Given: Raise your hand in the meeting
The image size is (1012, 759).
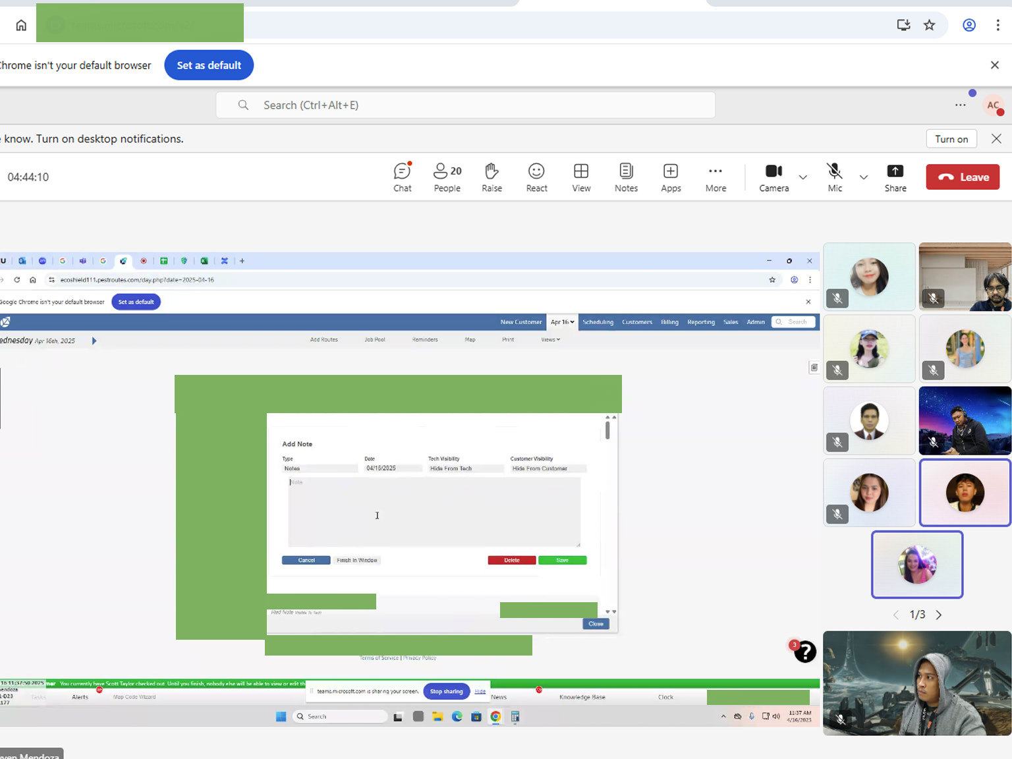Looking at the screenshot, I should click(x=492, y=177).
